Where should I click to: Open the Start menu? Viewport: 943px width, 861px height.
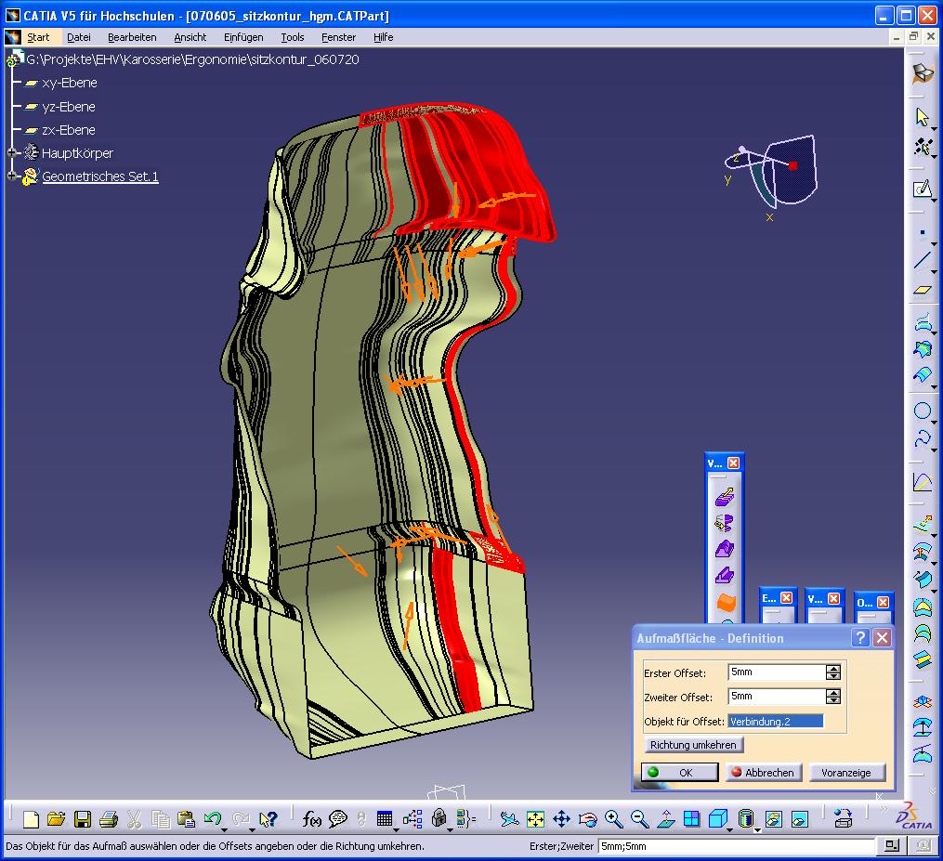[38, 37]
